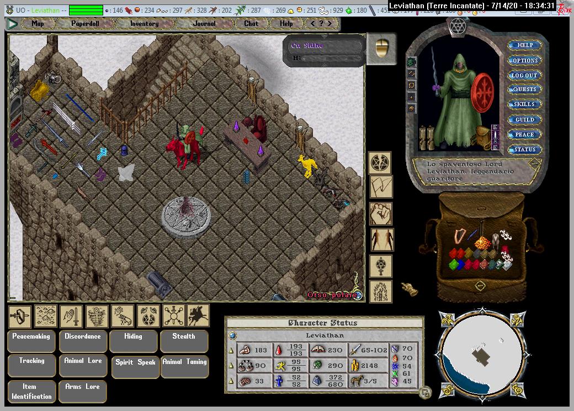Click the pentagram scepter spell icon
Viewport: 574px width, 411px height.
pos(380,266)
